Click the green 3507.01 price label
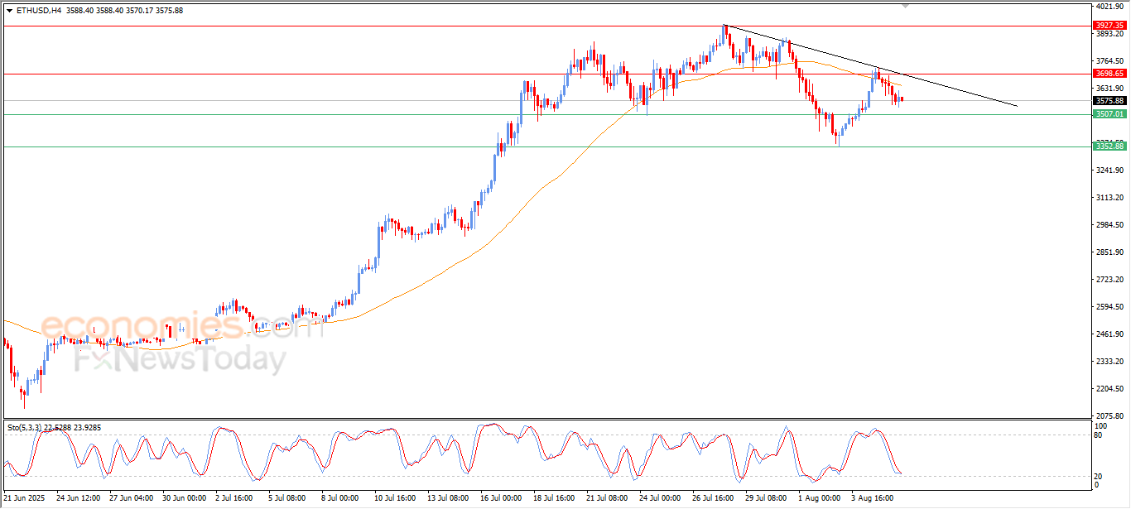Screen dimensions: 1131x509 (x=1109, y=114)
